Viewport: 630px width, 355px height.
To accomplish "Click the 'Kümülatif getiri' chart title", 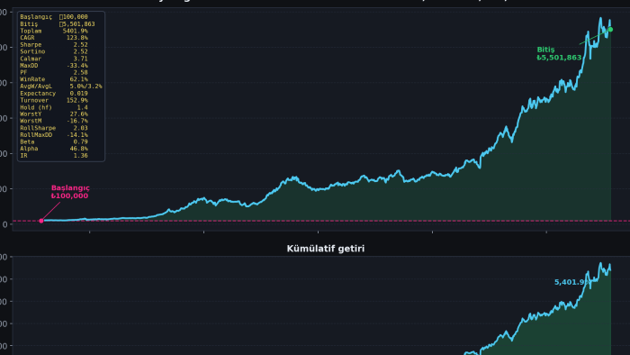I will 326,249.
